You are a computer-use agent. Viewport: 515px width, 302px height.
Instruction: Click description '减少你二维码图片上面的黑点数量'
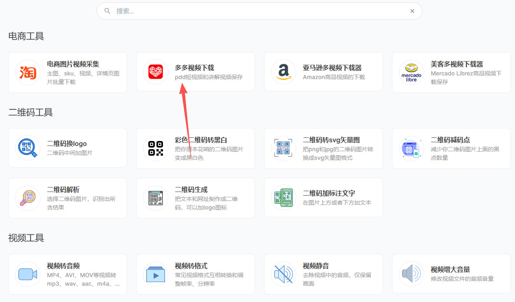tap(465, 153)
